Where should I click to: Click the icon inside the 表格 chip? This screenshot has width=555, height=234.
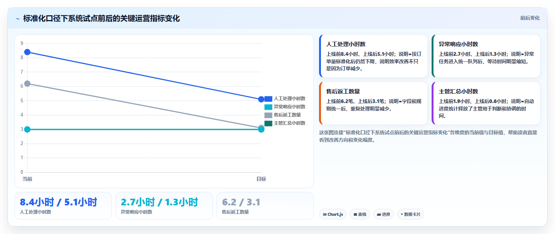click(355, 215)
